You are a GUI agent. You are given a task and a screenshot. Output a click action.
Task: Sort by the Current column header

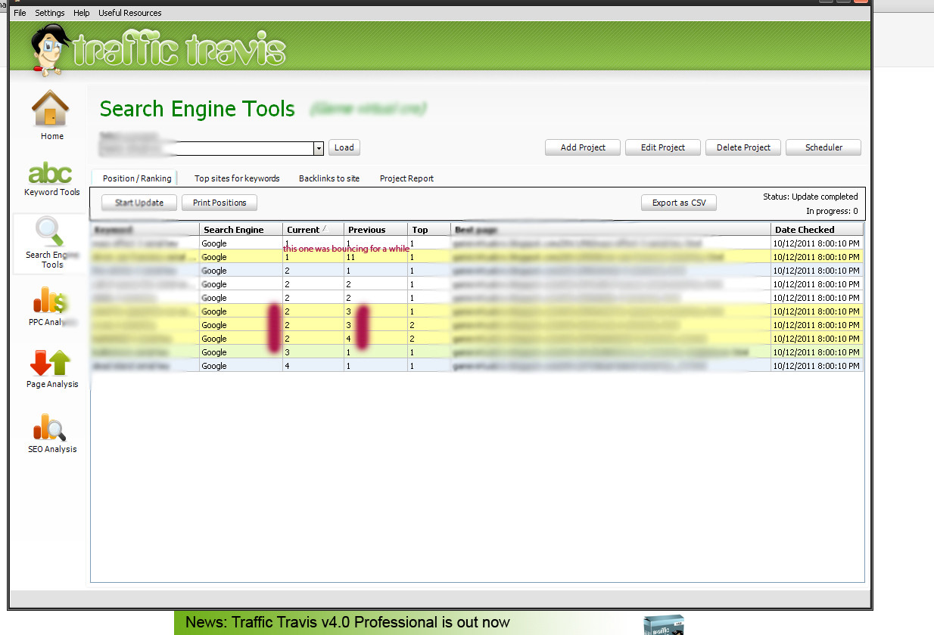313,229
